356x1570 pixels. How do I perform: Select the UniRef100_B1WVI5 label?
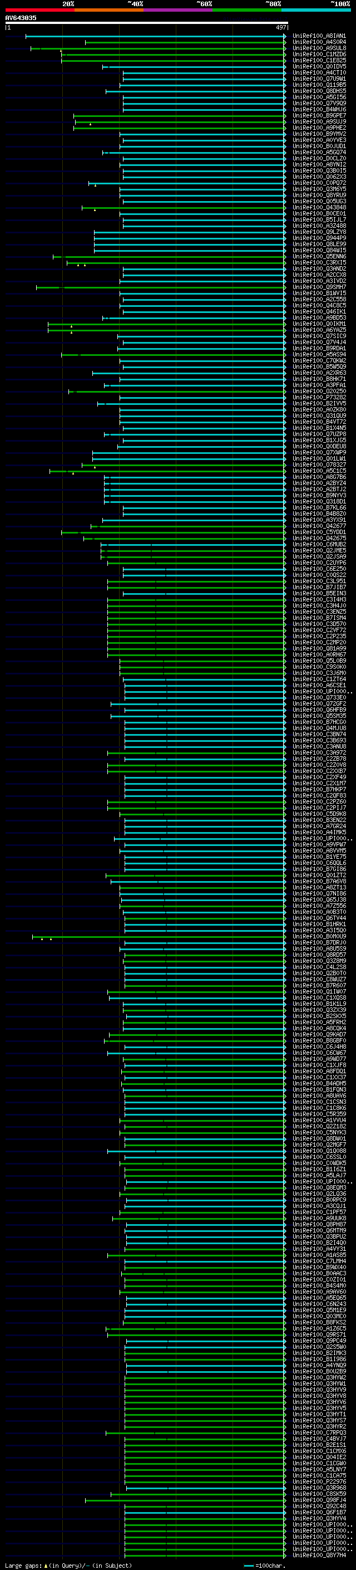click(319, 293)
